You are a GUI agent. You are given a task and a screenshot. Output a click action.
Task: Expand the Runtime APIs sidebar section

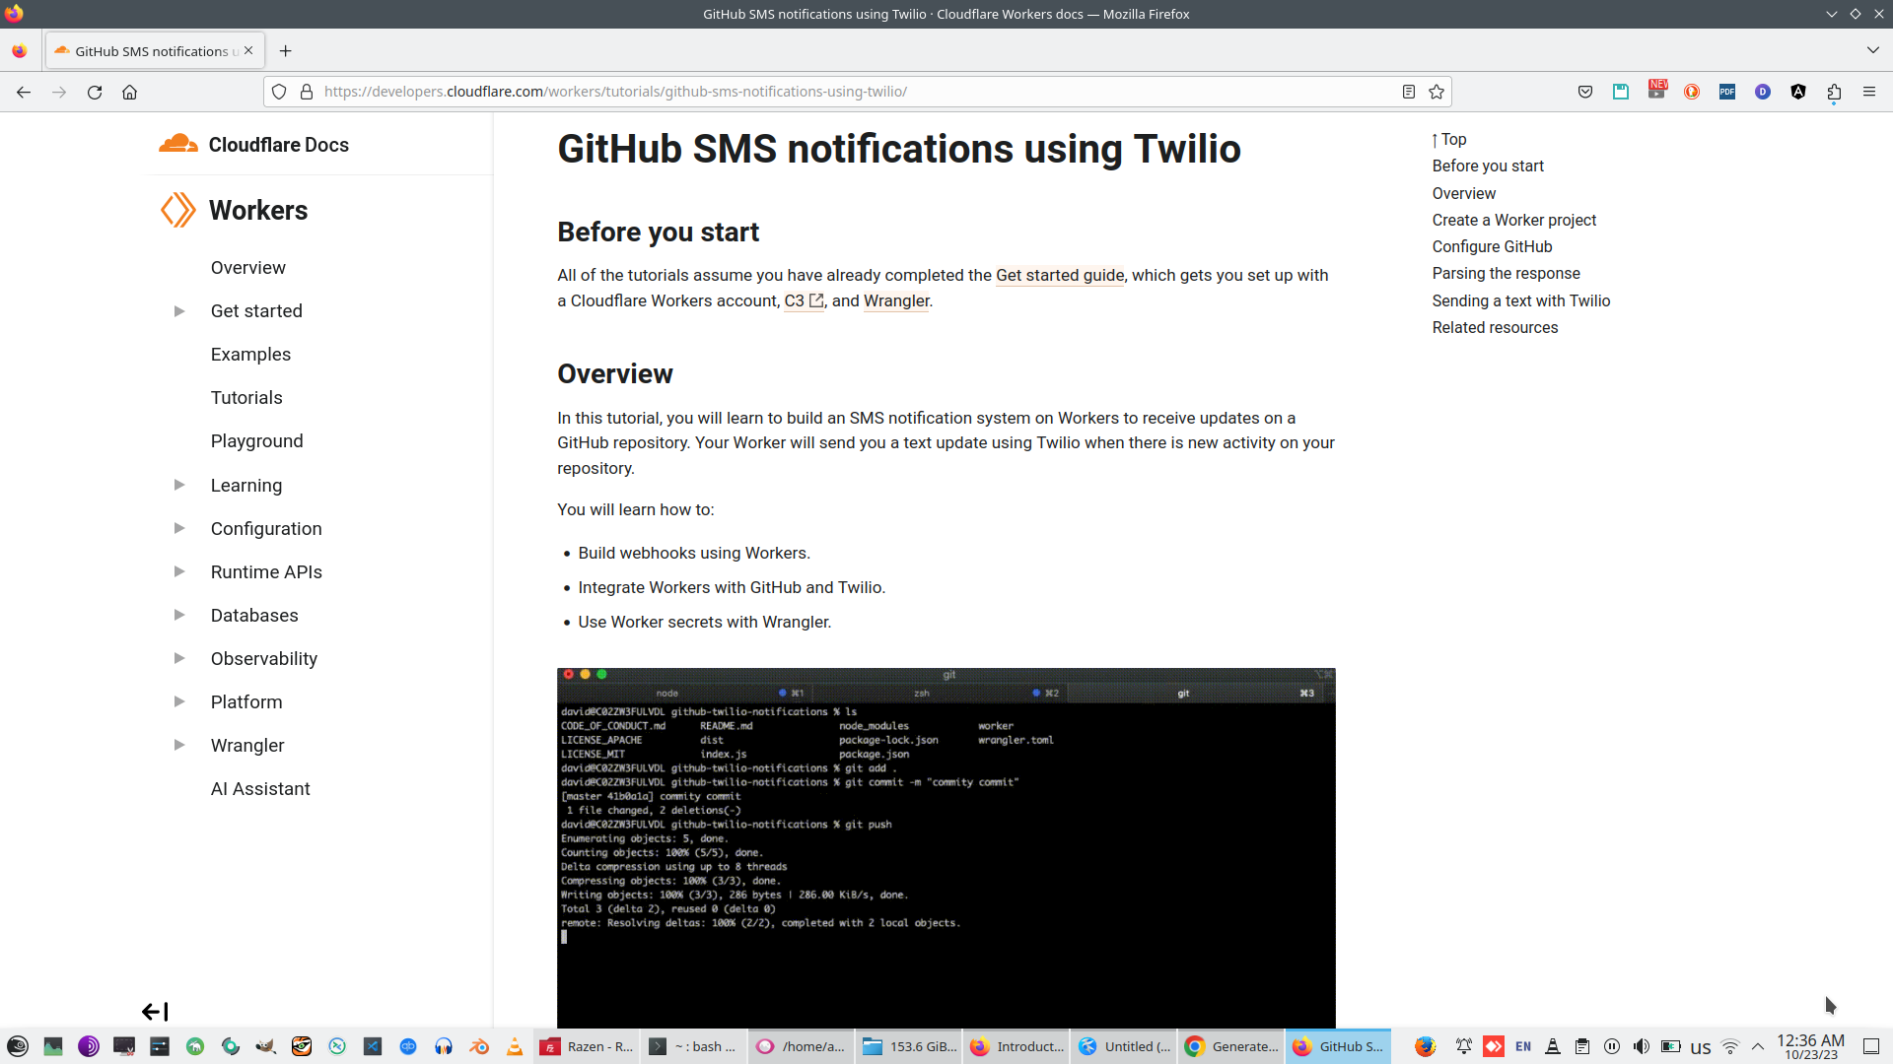[x=179, y=571]
